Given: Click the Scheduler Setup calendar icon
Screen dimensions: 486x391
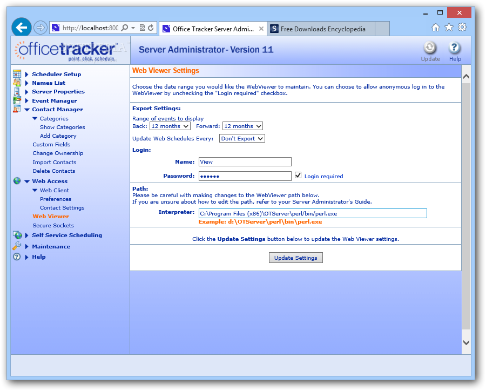Looking at the screenshot, I should pyautogui.click(x=17, y=74).
